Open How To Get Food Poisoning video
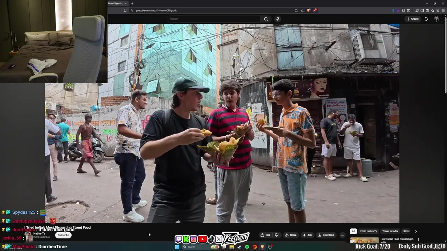 (x=397, y=240)
